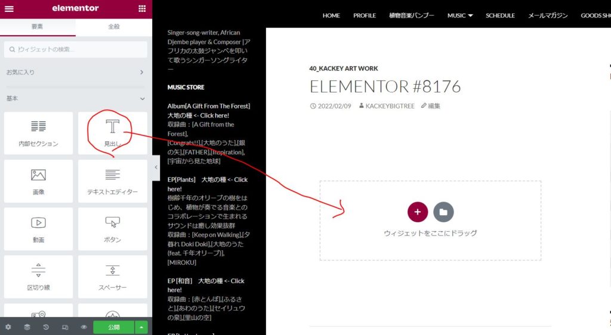
Task: Add template with folder button
Action: pos(443,212)
